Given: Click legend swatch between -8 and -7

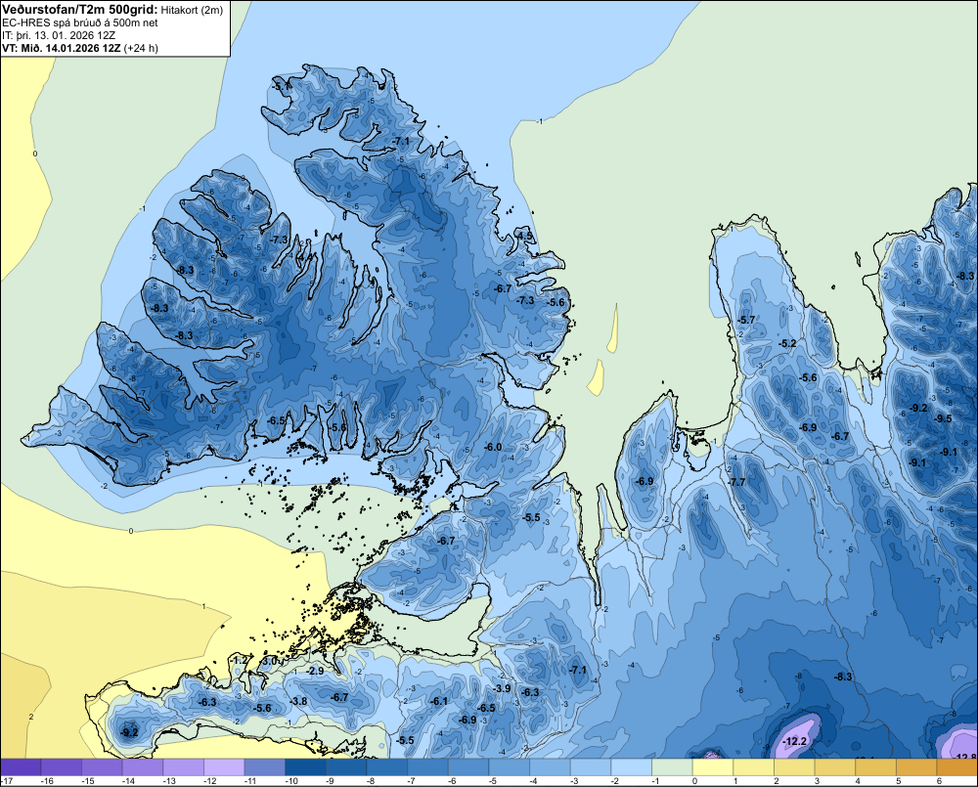Looking at the screenshot, I should pos(387,766).
